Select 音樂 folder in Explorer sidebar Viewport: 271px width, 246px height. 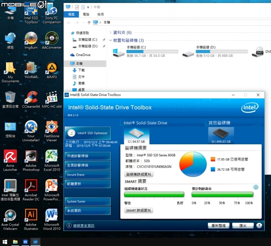(81, 83)
